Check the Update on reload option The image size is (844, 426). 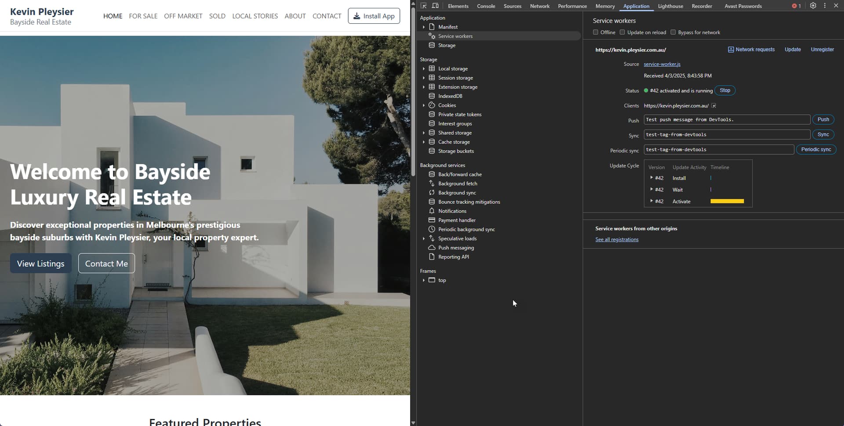(622, 32)
